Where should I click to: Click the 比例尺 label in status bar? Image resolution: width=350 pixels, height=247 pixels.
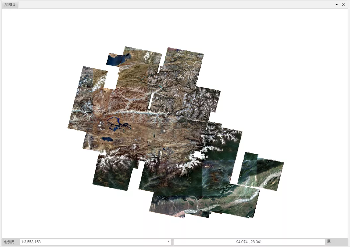pyautogui.click(x=9, y=242)
